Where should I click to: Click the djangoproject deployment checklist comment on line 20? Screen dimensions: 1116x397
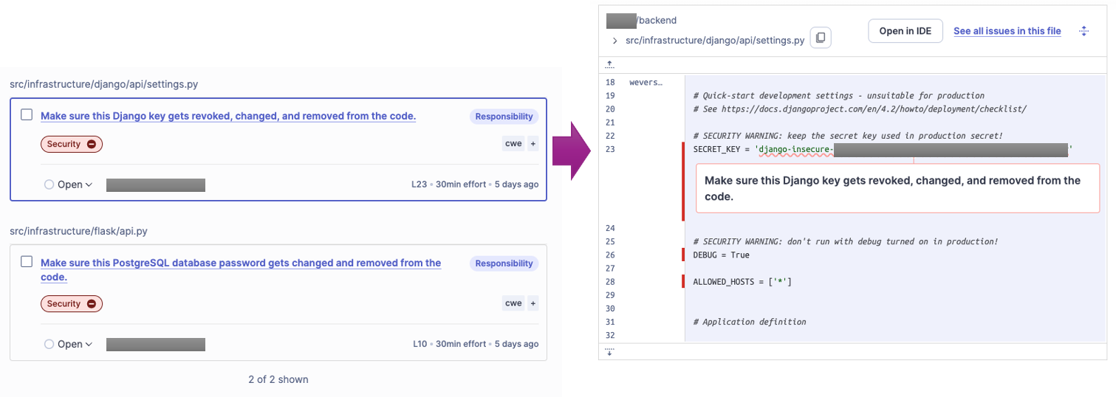pos(860,108)
